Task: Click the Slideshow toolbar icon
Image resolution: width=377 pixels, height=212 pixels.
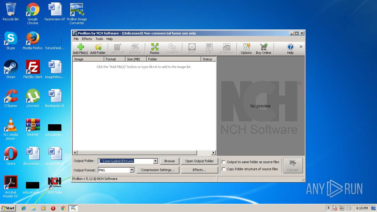Action: click(227, 49)
